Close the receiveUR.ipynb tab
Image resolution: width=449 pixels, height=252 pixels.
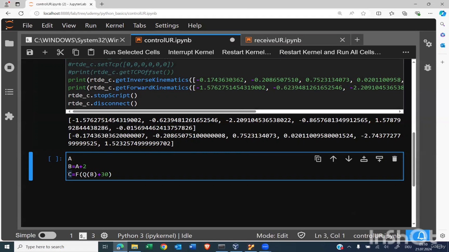tap(342, 40)
